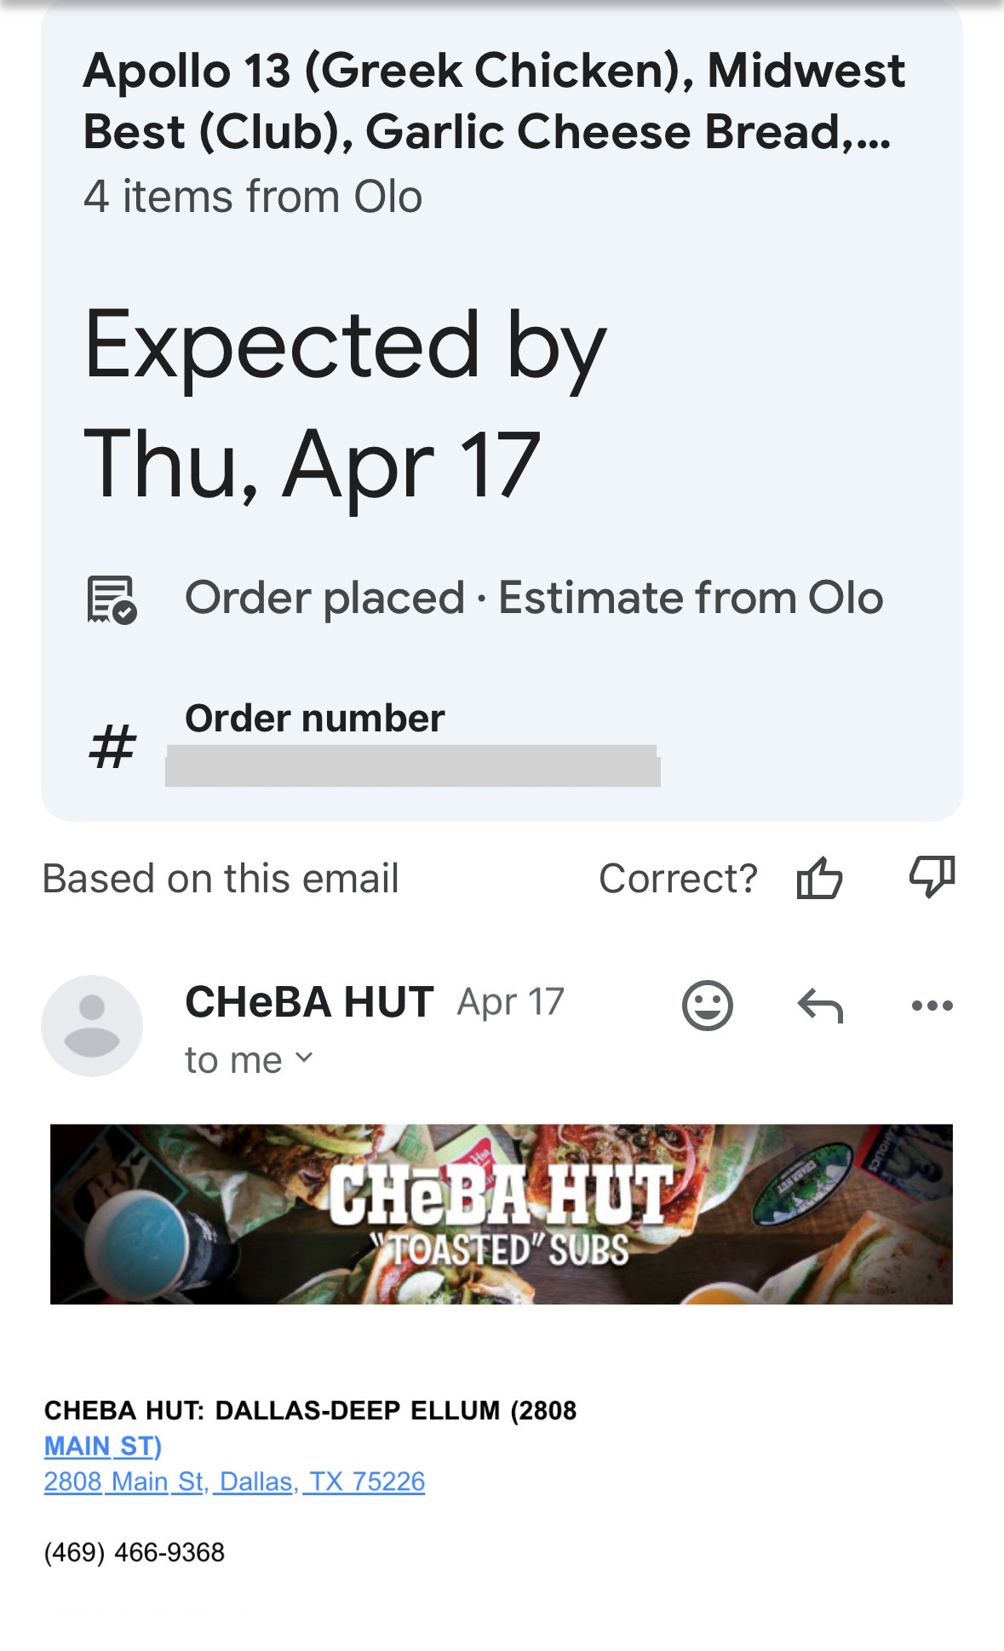Click the hash icon beside Order number
This screenshot has height=1651, width=1004.
coord(112,747)
